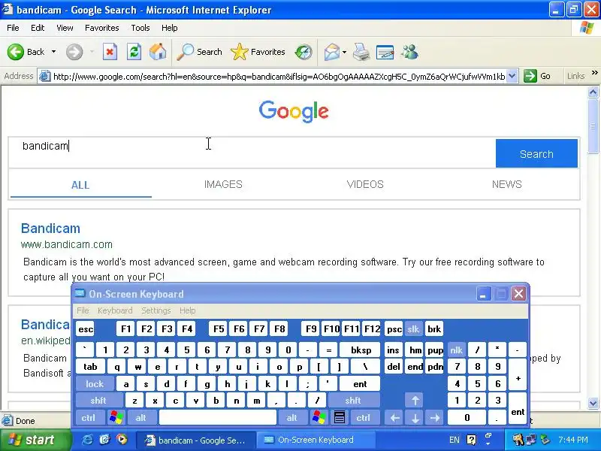The height and width of the screenshot is (451, 601).
Task: Open the language bar help icon
Action: pyautogui.click(x=472, y=440)
